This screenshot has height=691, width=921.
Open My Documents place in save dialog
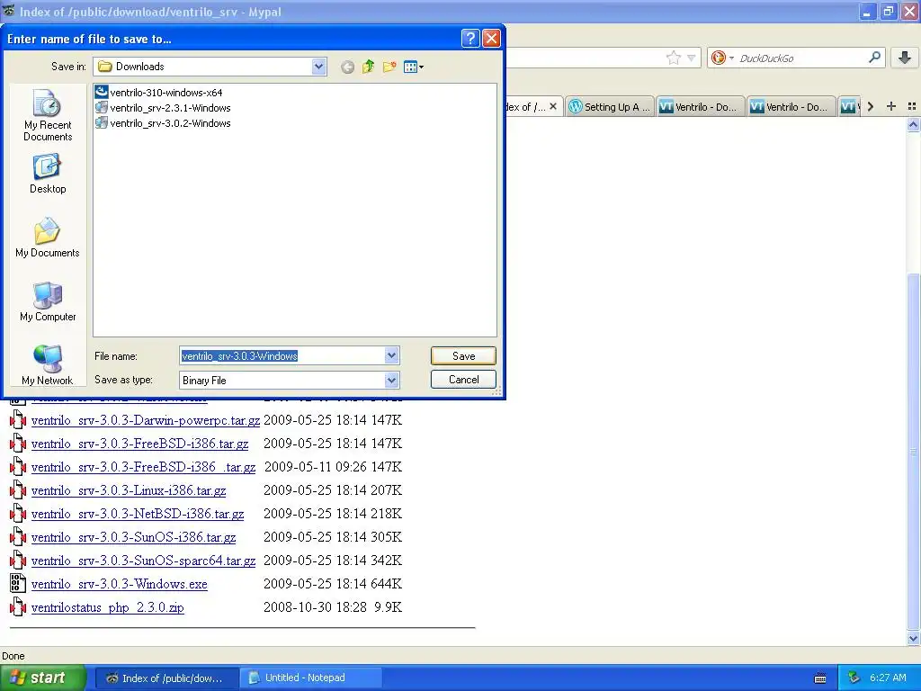click(48, 238)
